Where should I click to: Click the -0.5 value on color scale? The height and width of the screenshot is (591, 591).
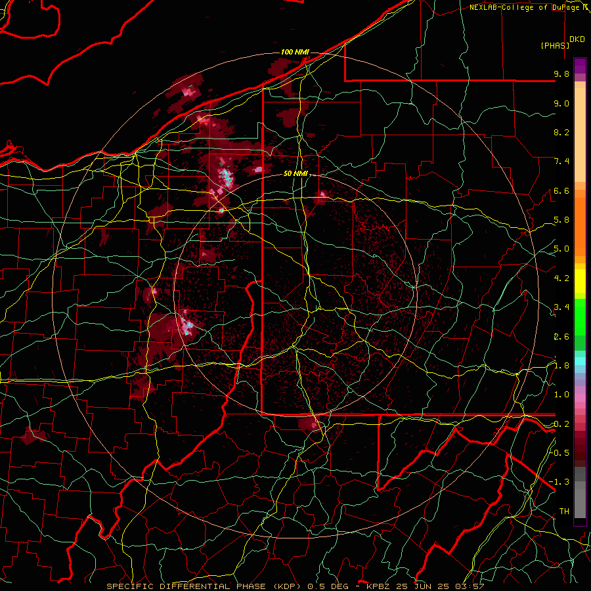[559, 453]
